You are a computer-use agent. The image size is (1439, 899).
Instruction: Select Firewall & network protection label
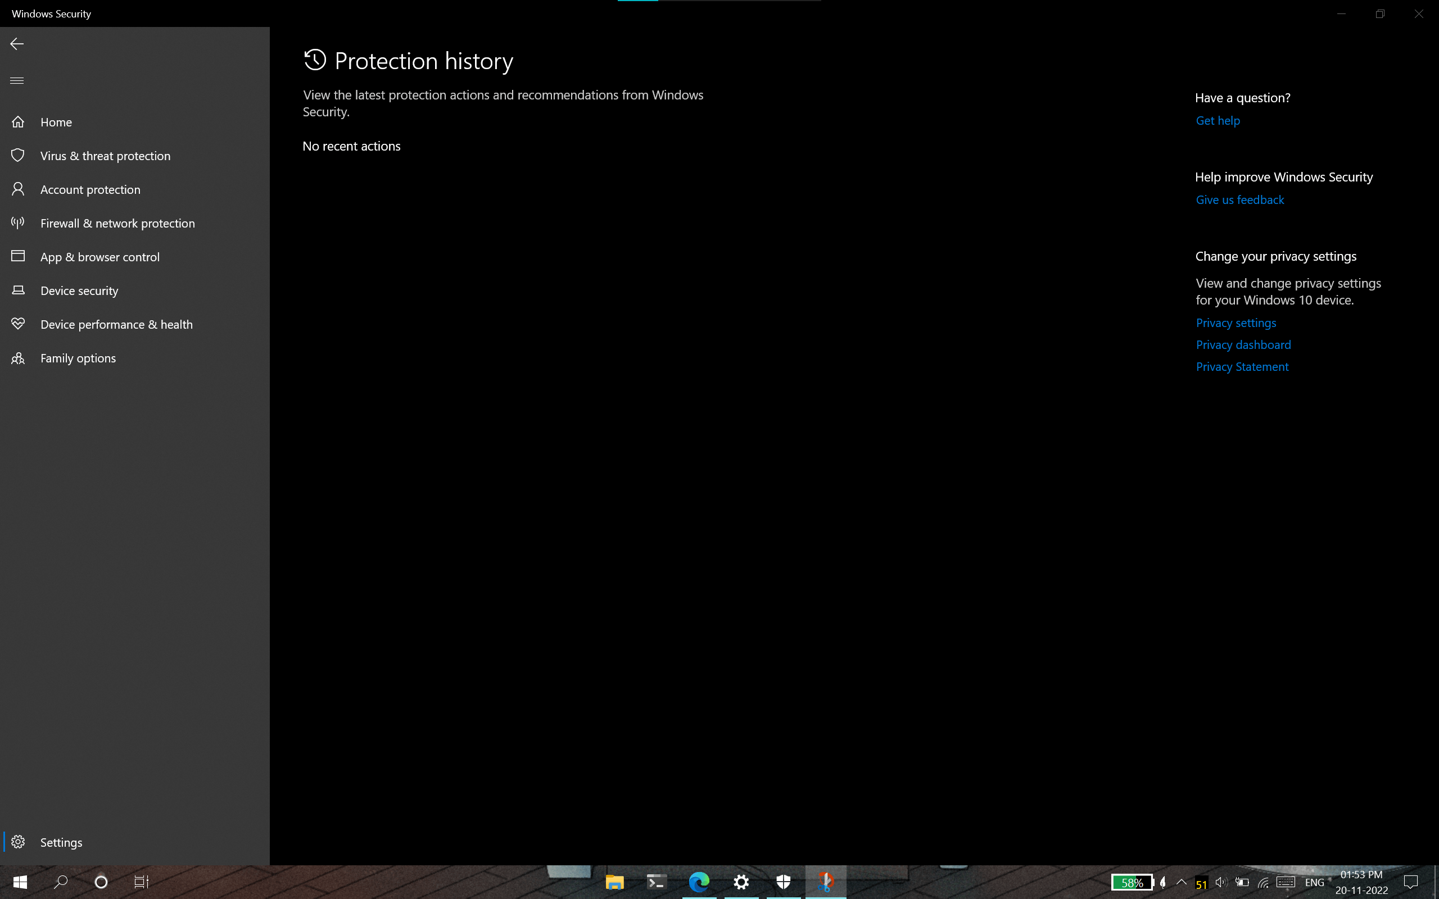coord(117,224)
